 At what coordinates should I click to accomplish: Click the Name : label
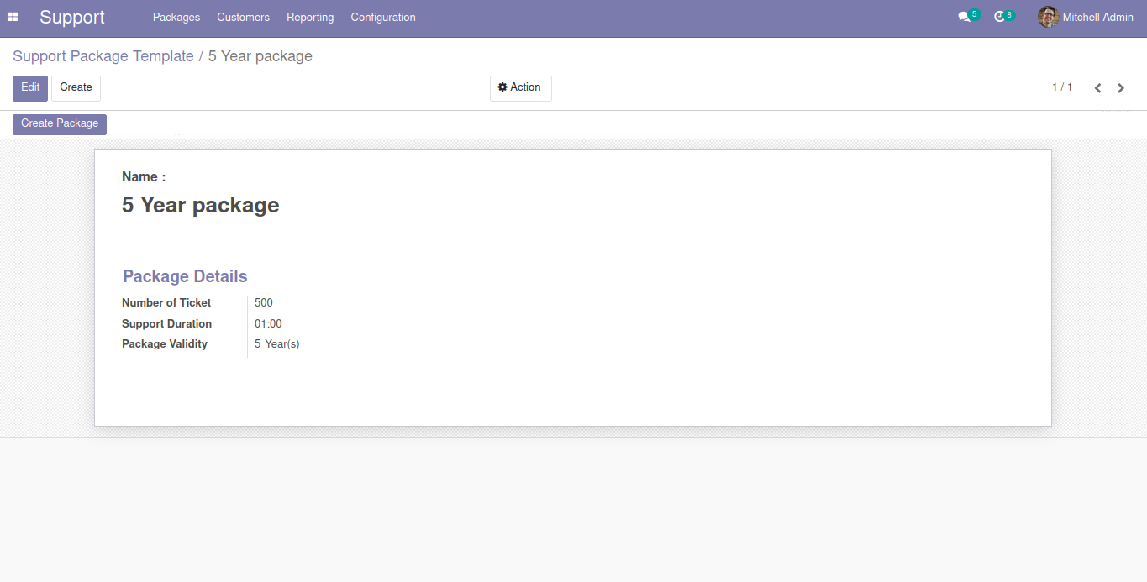(144, 177)
